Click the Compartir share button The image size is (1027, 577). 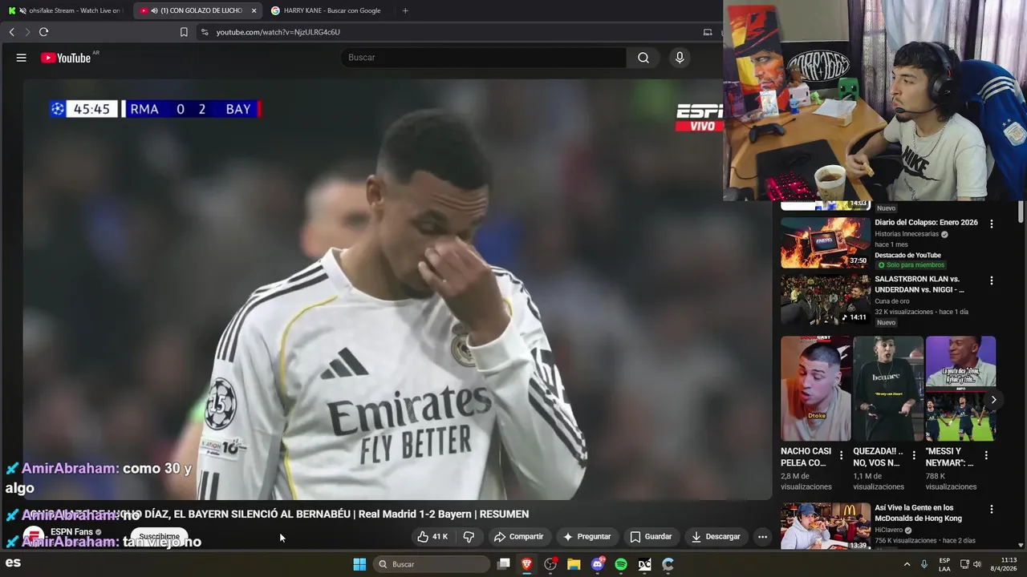pyautogui.click(x=518, y=537)
